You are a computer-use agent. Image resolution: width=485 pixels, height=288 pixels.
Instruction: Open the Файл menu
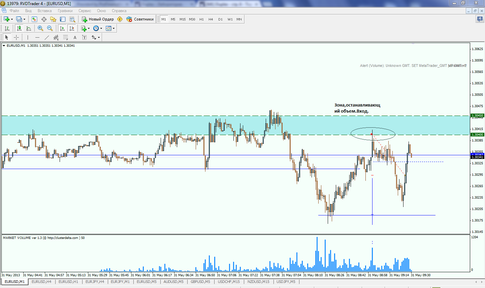point(14,11)
